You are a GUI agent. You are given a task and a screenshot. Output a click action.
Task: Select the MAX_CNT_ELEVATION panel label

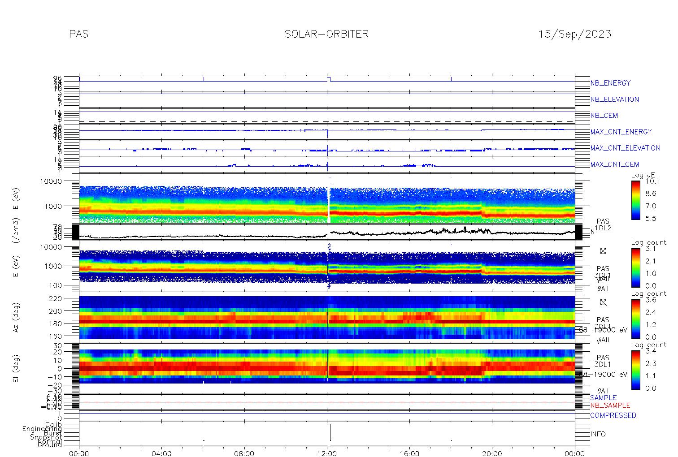(x=625, y=148)
